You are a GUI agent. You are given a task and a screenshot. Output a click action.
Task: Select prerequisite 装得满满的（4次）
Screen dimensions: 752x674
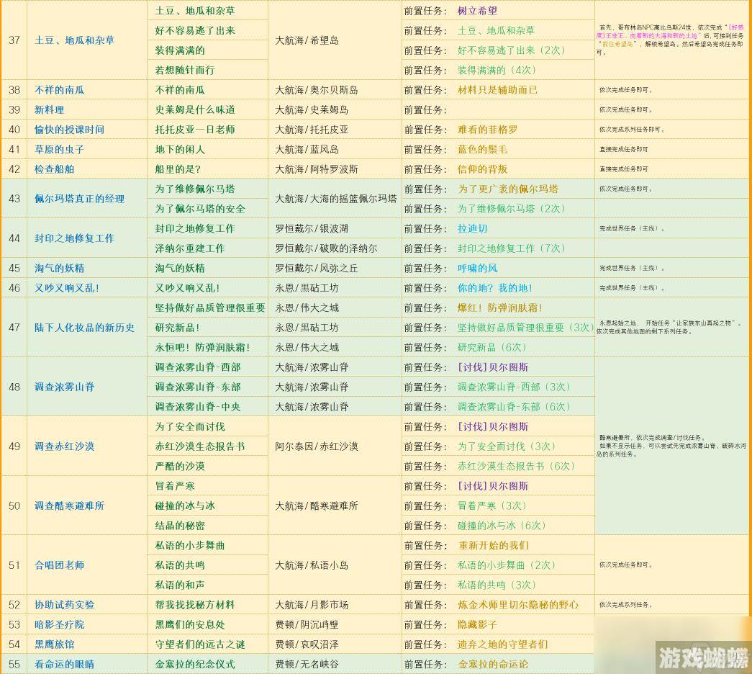tap(497, 70)
